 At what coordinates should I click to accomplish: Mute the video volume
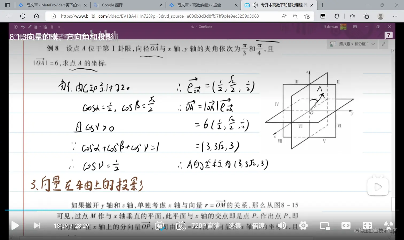coord(282,226)
